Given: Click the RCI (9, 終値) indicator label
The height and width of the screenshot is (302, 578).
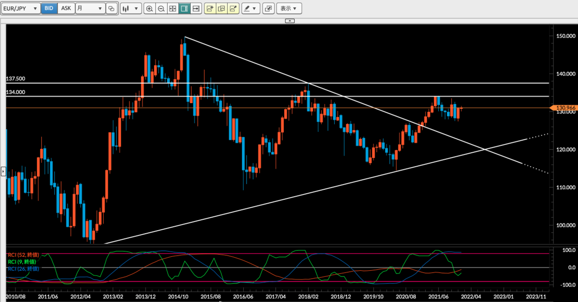Looking at the screenshot, I should coord(21,261).
